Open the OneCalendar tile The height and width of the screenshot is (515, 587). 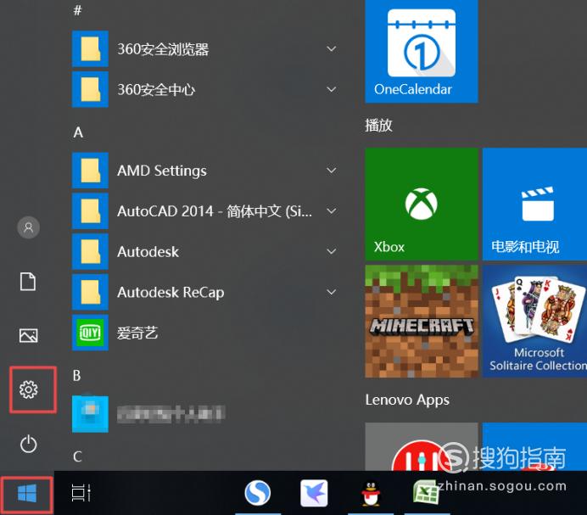click(x=422, y=51)
